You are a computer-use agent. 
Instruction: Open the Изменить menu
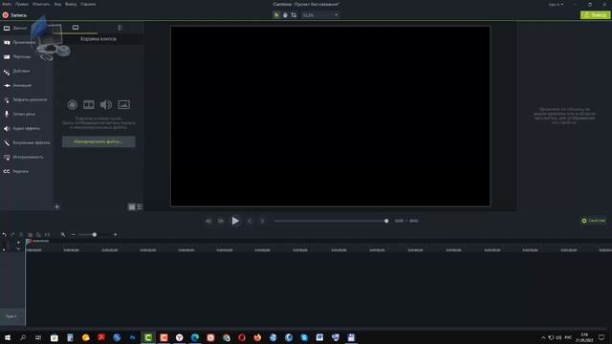click(41, 4)
